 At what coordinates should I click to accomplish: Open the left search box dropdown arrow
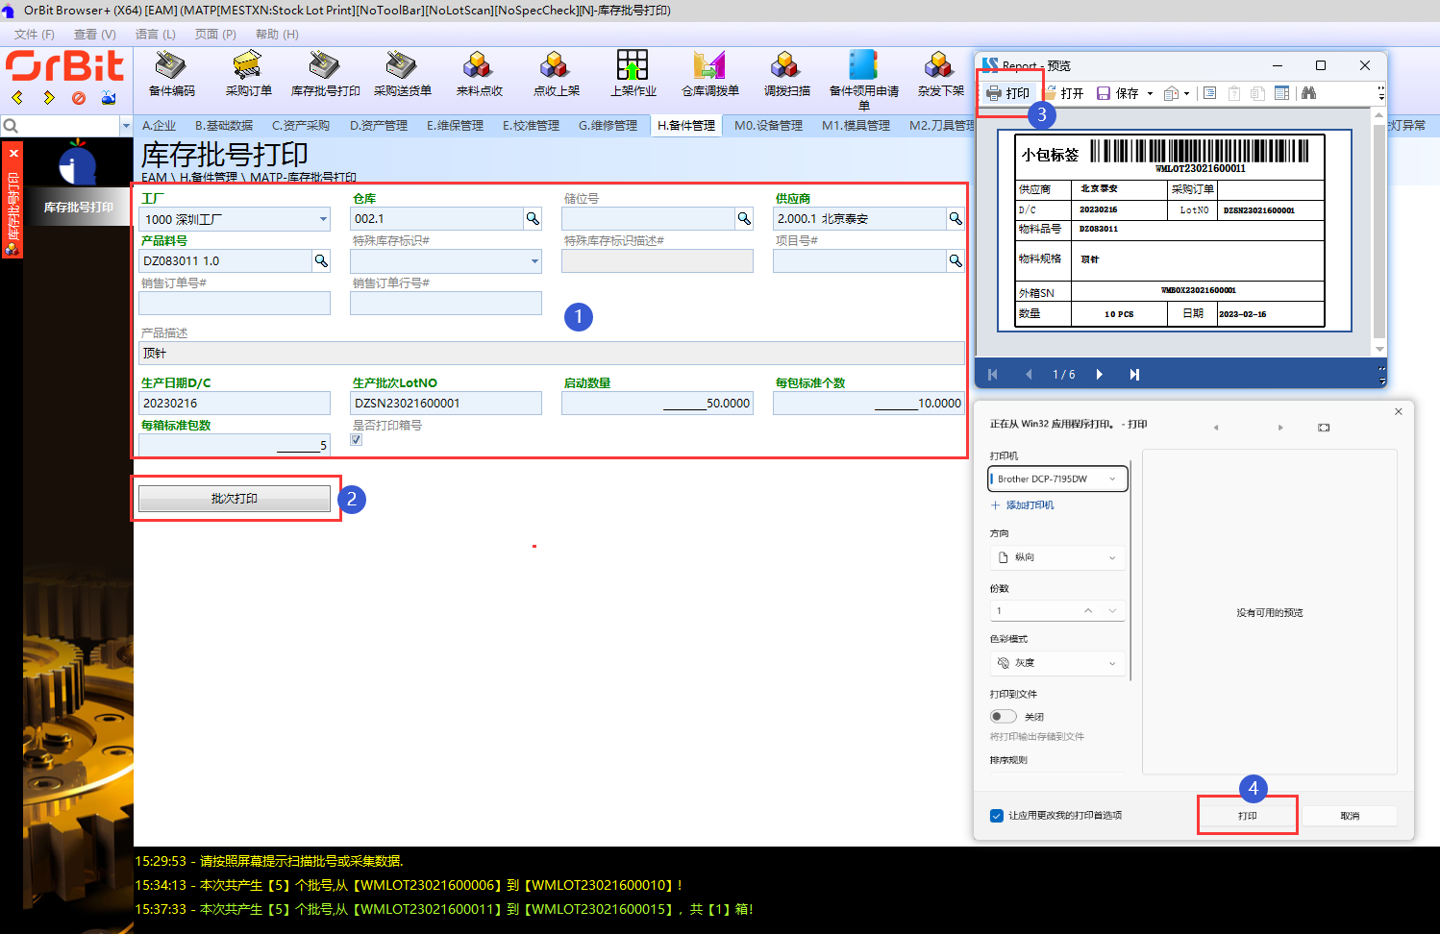point(126,126)
